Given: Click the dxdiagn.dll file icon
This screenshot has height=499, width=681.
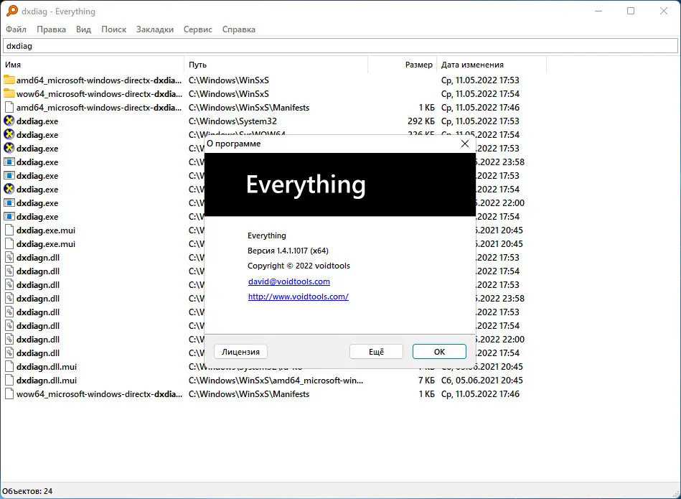Looking at the screenshot, I should pyautogui.click(x=9, y=257).
